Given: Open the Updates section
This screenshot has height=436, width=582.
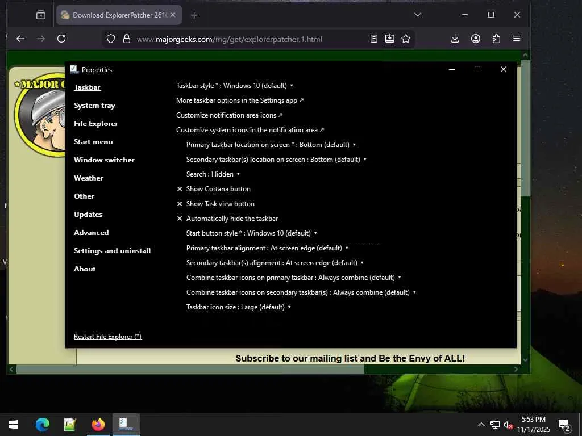Looking at the screenshot, I should (x=88, y=215).
